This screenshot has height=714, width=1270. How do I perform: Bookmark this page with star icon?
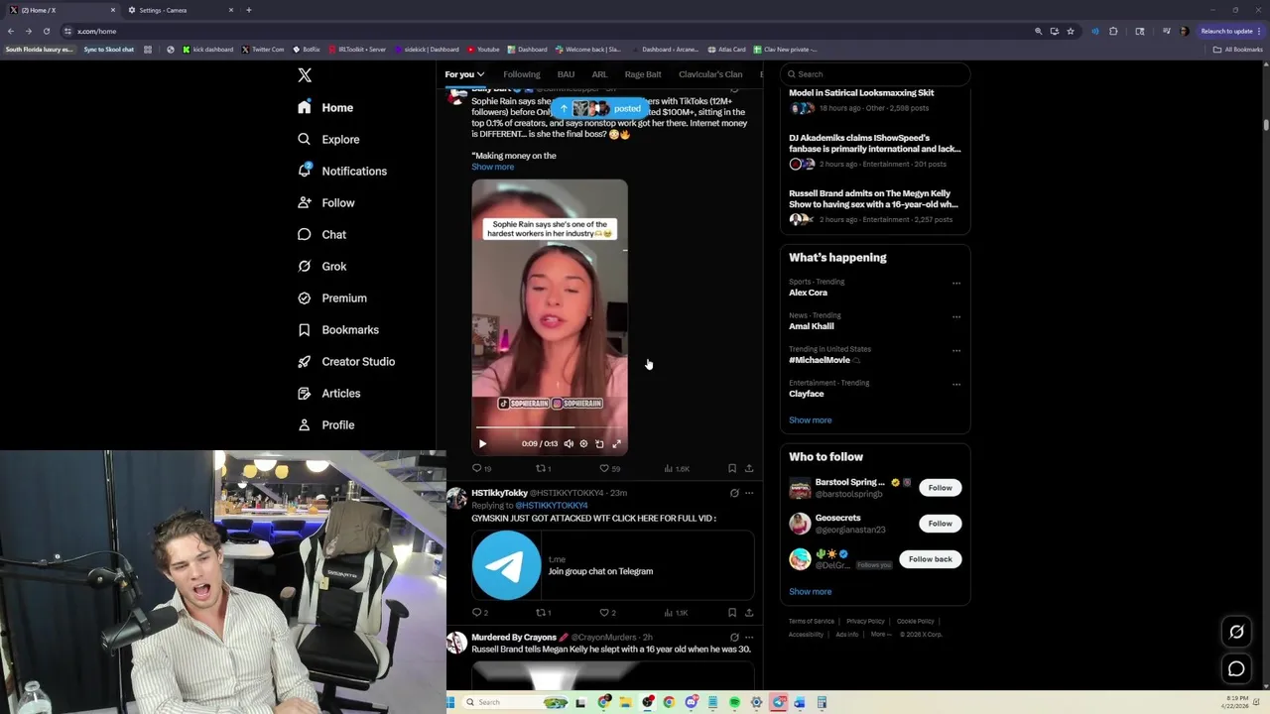[1071, 31]
